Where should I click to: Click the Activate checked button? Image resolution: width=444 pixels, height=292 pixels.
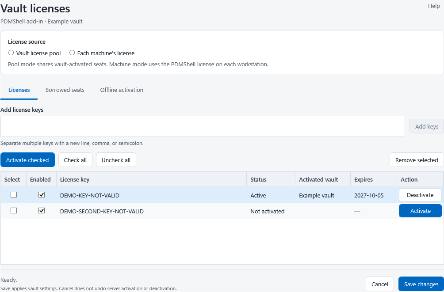[27, 160]
